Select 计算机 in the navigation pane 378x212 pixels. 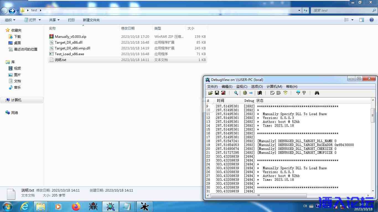pos(16,100)
